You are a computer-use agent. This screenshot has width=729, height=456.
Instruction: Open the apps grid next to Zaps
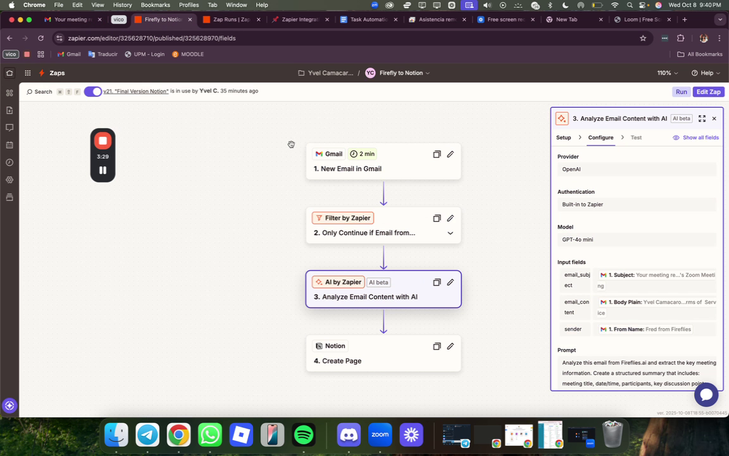27,73
